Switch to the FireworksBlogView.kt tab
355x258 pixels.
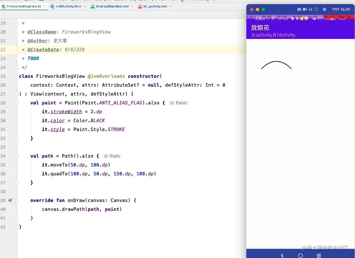(x=24, y=6)
